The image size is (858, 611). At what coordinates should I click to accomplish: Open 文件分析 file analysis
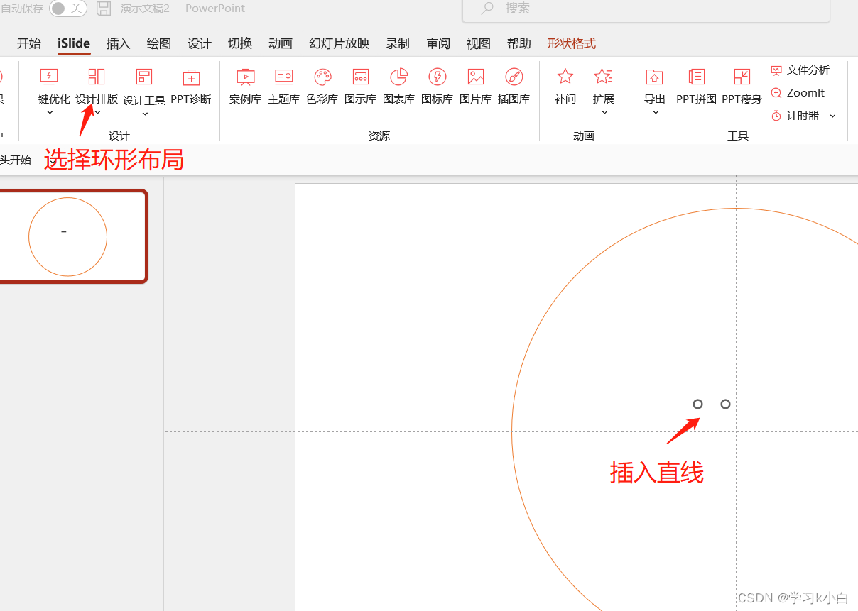800,70
